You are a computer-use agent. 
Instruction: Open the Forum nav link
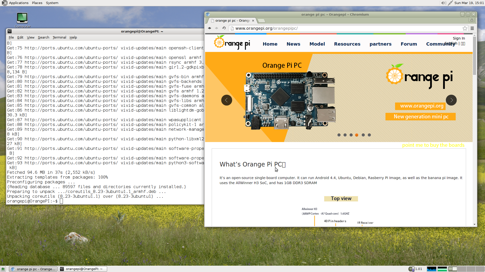click(x=409, y=44)
